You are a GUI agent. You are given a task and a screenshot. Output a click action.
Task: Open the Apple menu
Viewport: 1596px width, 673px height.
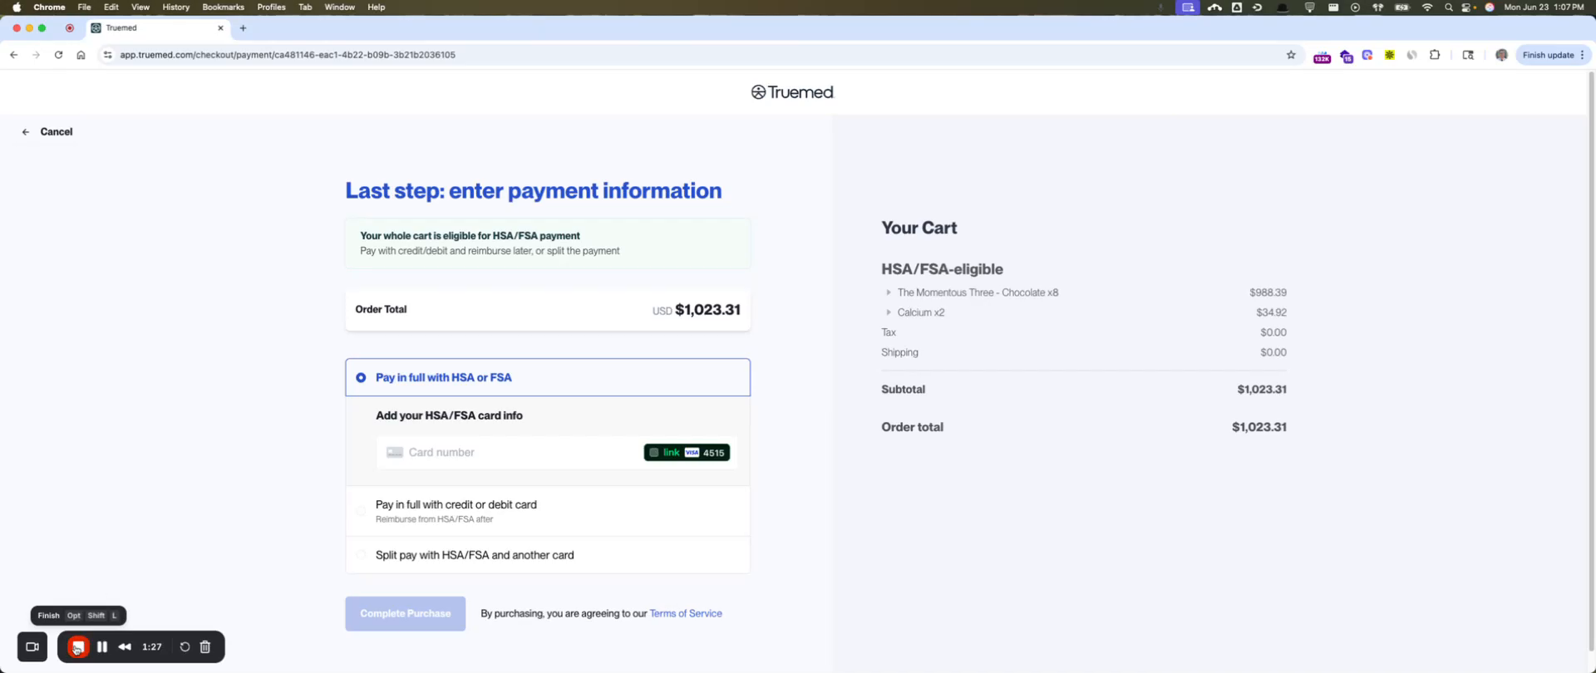[17, 7]
